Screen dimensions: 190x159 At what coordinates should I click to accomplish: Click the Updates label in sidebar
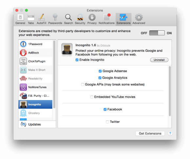pos(34,124)
